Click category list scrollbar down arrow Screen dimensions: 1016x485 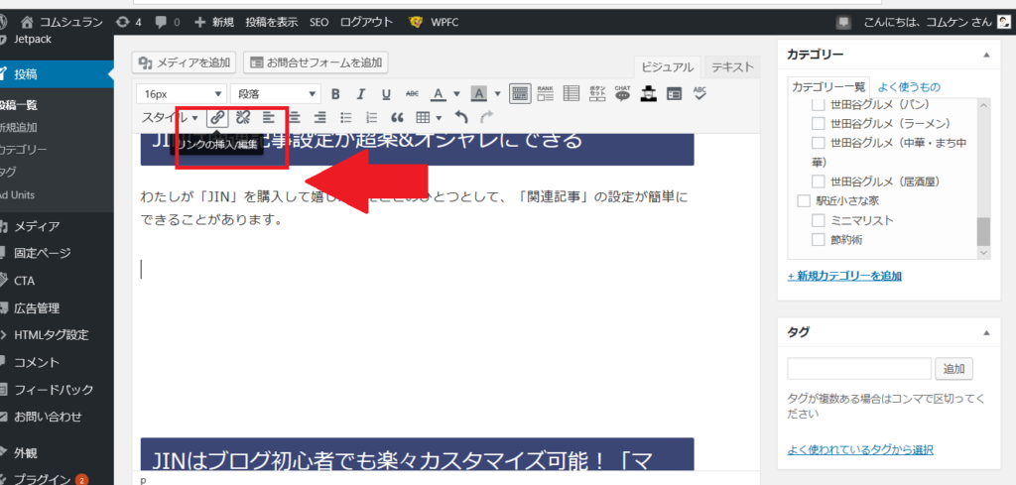click(983, 253)
